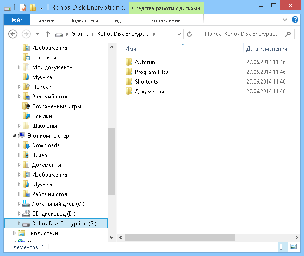Go forward with the Forward arrow

[26, 34]
